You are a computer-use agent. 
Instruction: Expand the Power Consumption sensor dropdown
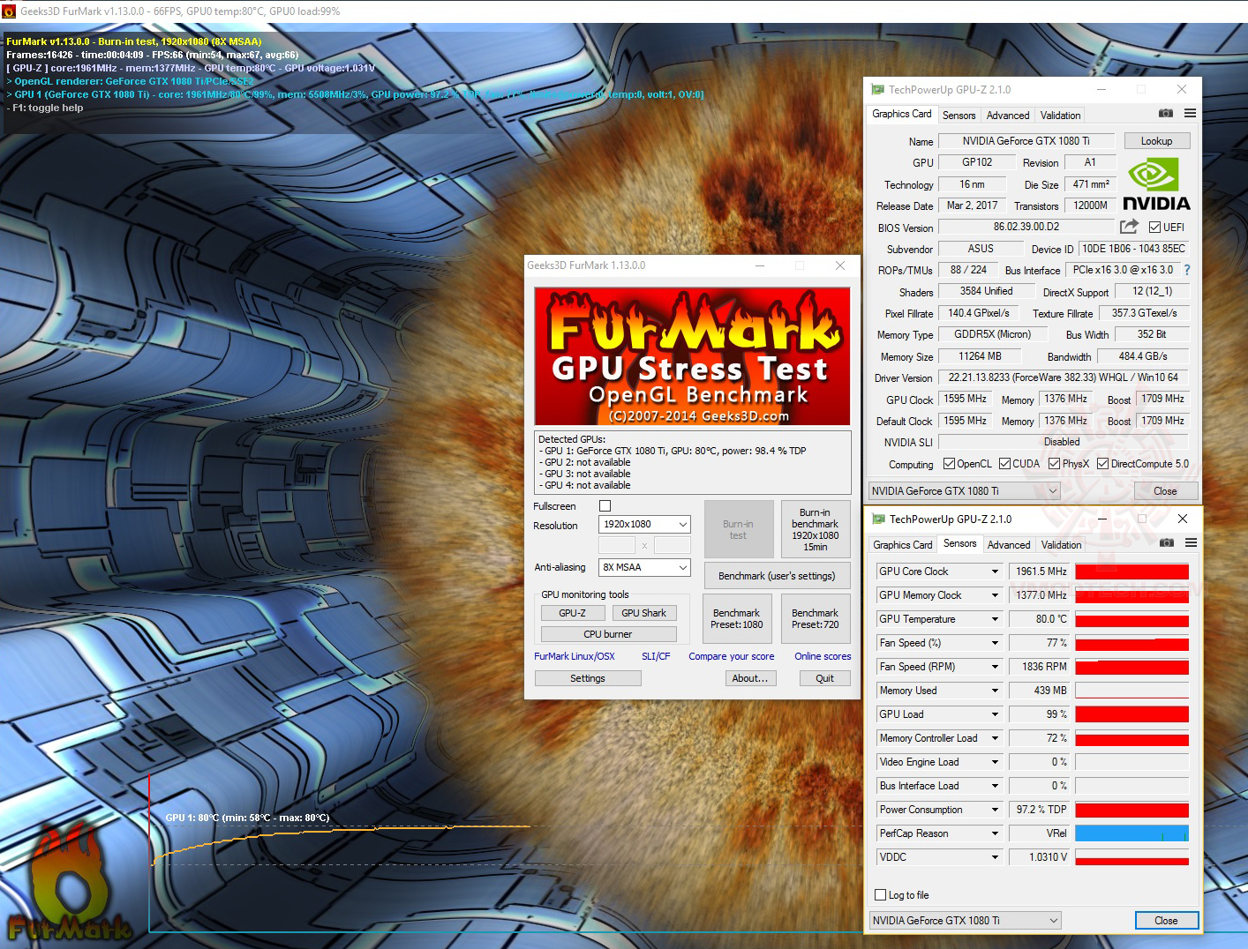click(x=995, y=810)
